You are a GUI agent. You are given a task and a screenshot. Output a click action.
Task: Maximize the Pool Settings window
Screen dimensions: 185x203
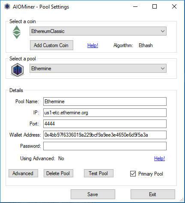pos(155,6)
